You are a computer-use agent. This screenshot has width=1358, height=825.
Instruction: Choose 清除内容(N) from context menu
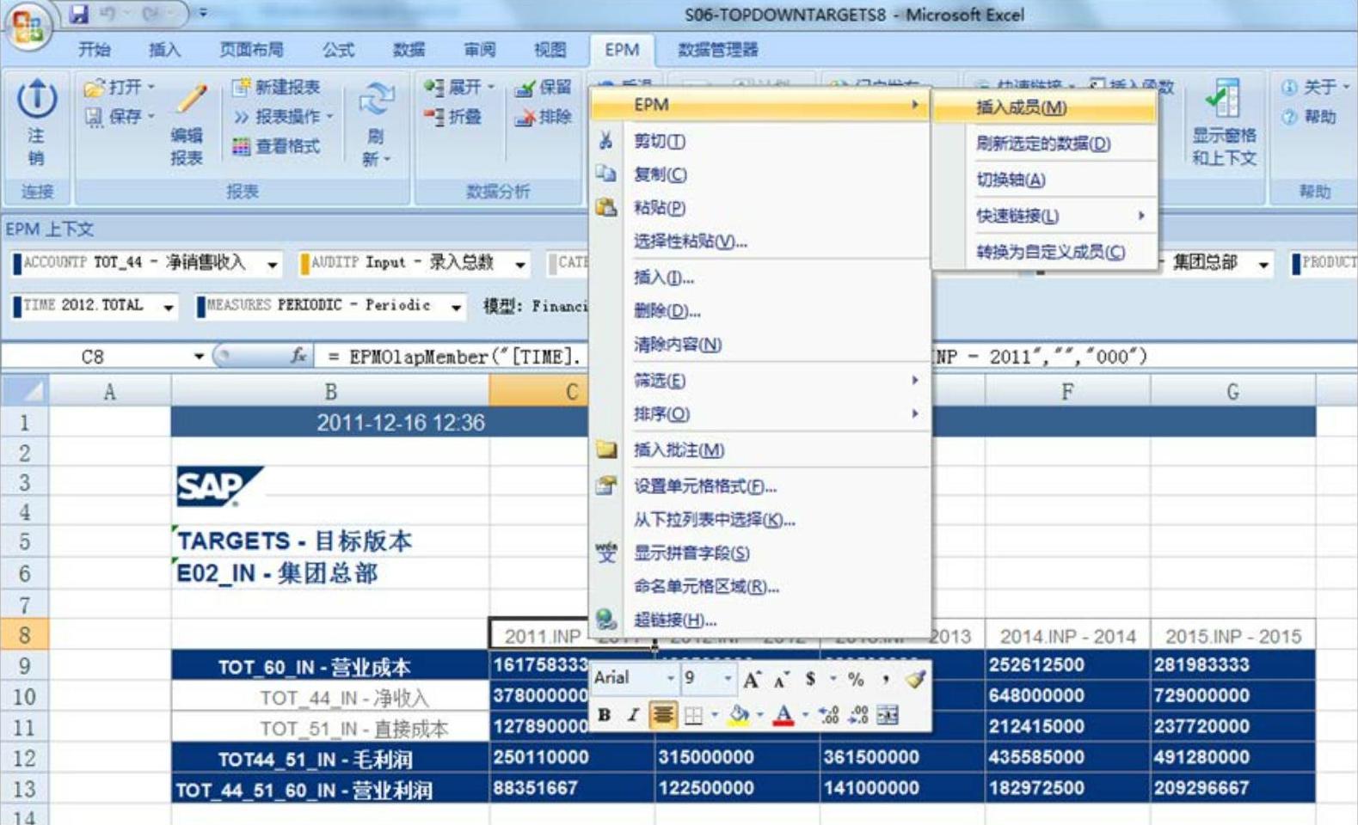click(x=760, y=345)
